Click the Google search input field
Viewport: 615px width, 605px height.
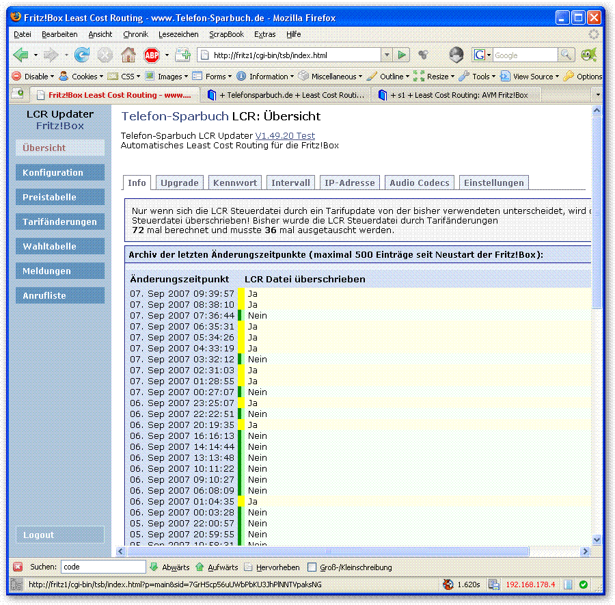coord(525,55)
